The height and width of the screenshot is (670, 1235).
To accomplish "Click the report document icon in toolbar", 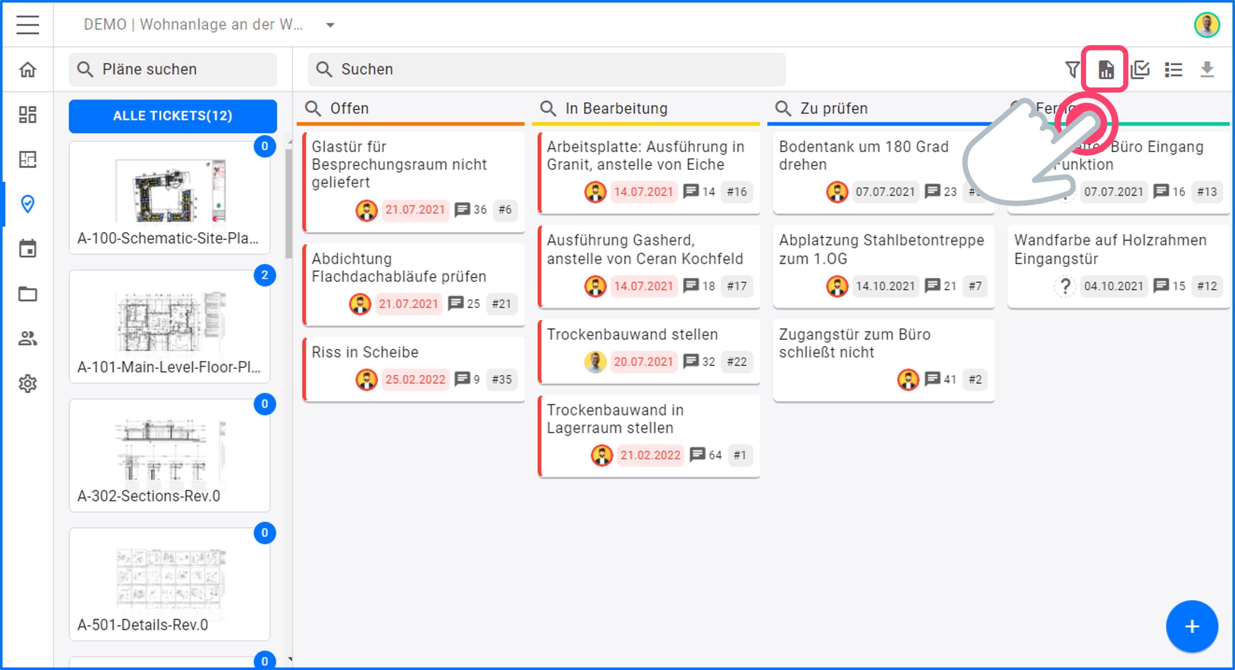I will 1106,70.
